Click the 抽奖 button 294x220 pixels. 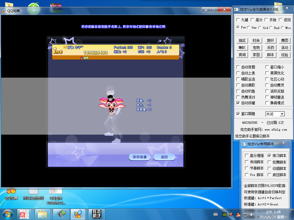coord(242,40)
